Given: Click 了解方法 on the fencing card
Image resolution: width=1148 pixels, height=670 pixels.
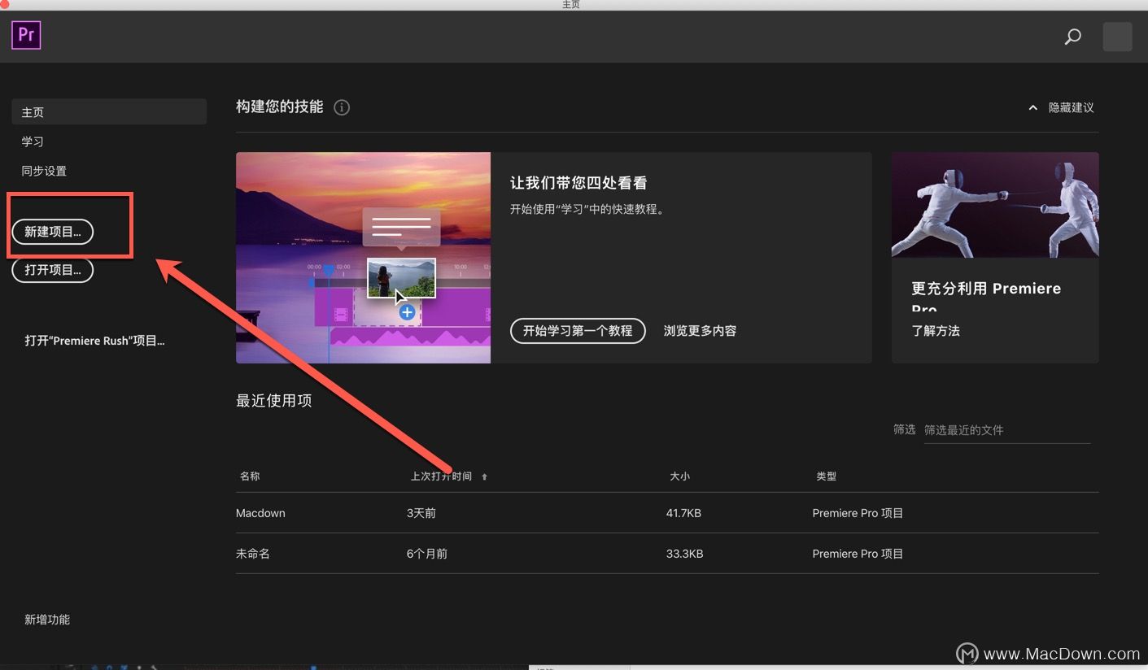Looking at the screenshot, I should [936, 331].
